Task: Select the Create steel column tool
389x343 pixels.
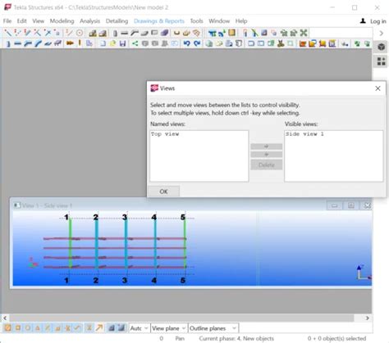Action: coord(7,43)
